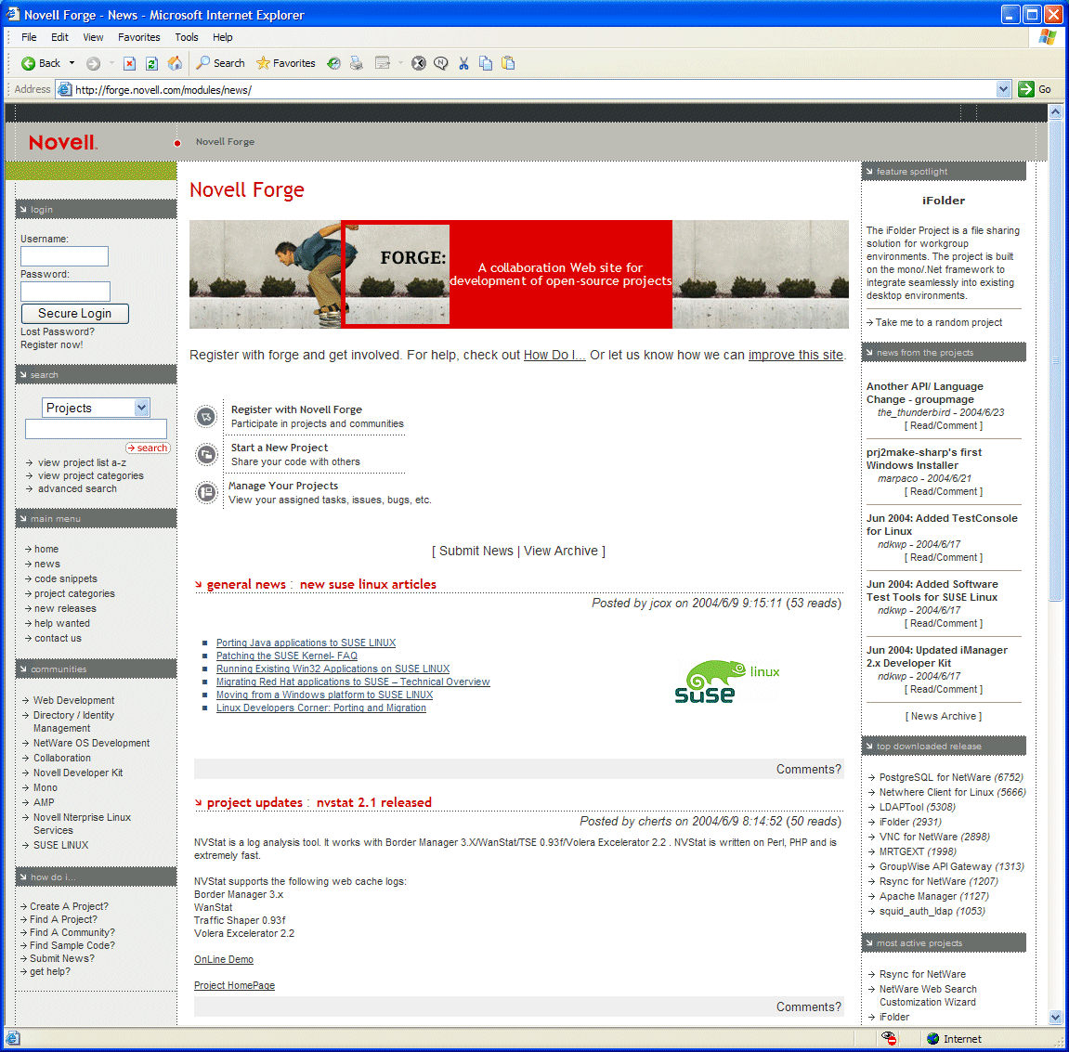Click the Copy toolbar icon
This screenshot has width=1069, height=1052.
coord(486,63)
